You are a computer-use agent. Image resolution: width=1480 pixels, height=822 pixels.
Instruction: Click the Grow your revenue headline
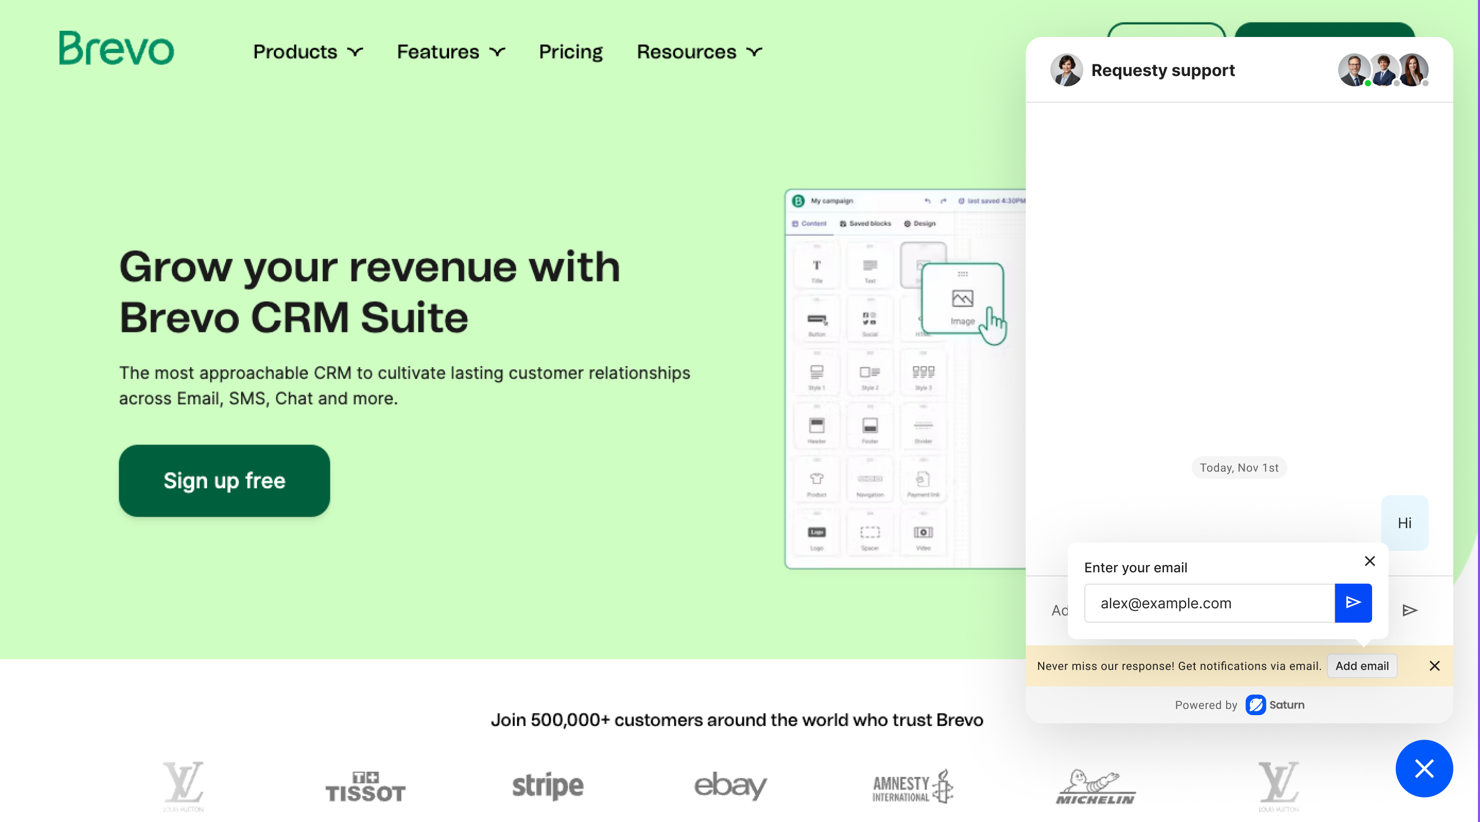pyautogui.click(x=369, y=292)
